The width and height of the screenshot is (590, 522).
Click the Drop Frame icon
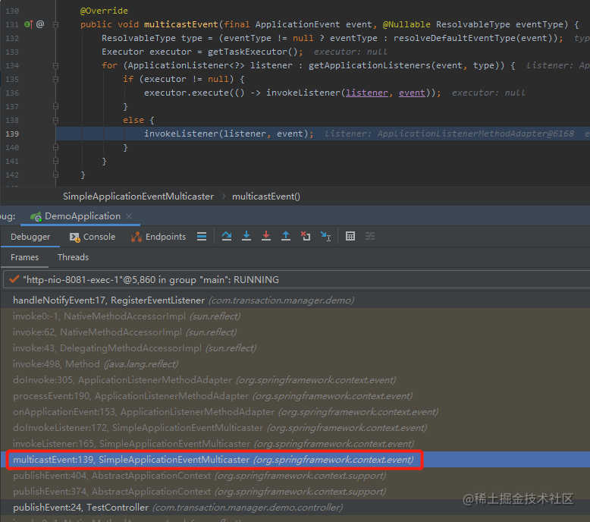306,236
